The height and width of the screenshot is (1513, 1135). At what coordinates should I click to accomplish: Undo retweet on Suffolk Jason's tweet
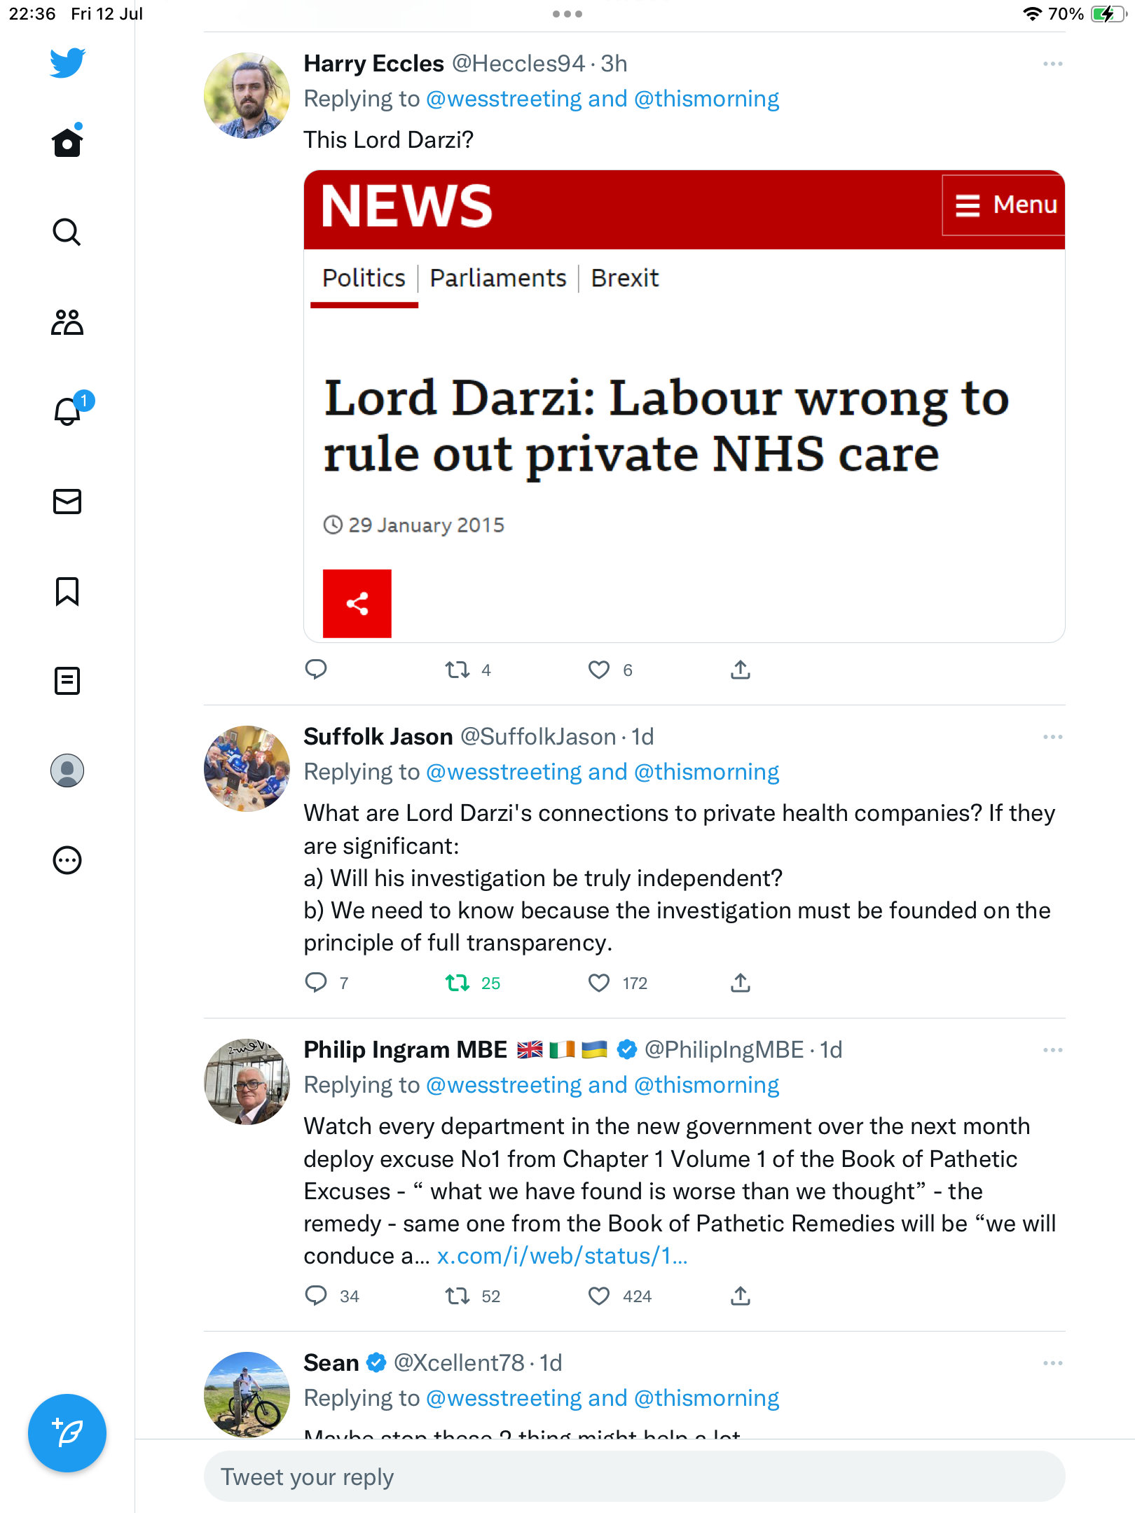tap(458, 983)
